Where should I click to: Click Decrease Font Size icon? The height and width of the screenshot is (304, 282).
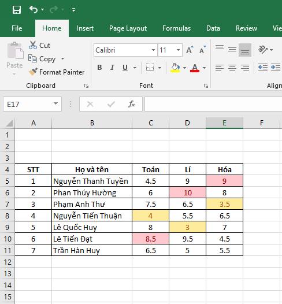click(x=202, y=50)
